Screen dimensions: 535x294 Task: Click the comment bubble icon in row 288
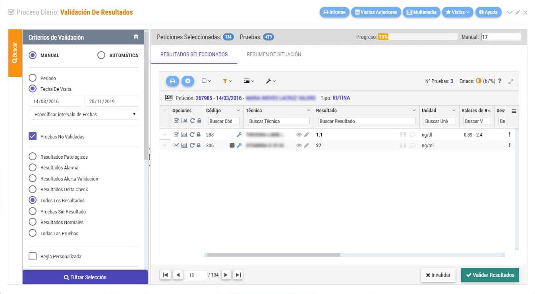pos(413,135)
